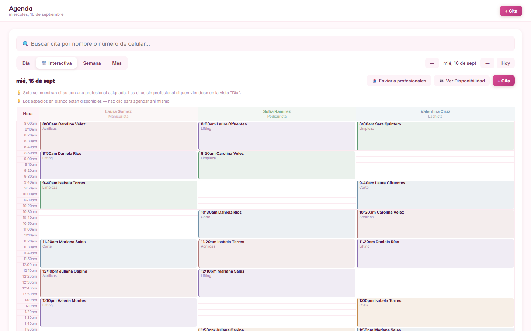This screenshot has height=331, width=531.
Task: Click Valentina Cruz column header
Action: 435,114
